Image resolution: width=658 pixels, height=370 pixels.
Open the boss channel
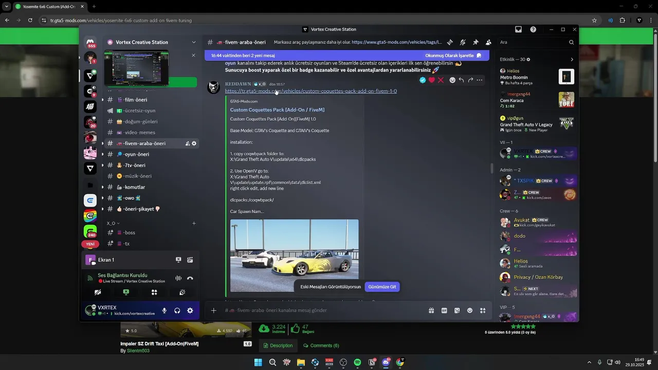point(152,233)
